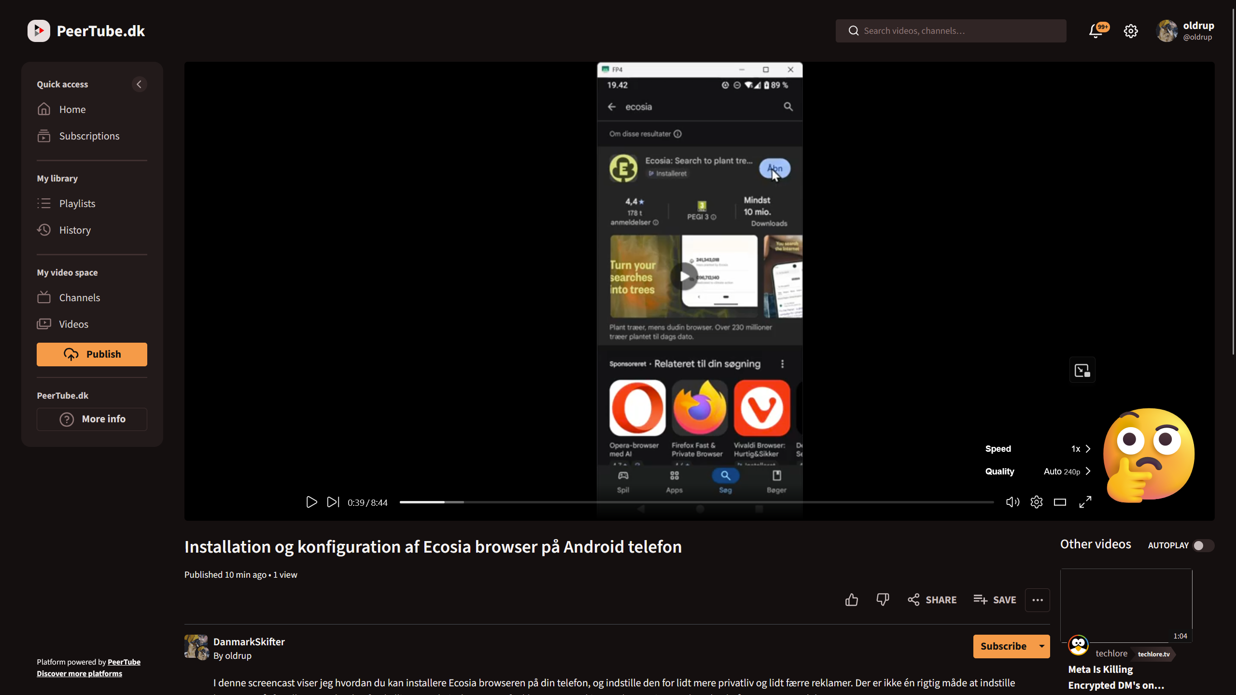Image resolution: width=1236 pixels, height=695 pixels.
Task: Enter fullscreen mode in the player
Action: pyautogui.click(x=1085, y=502)
